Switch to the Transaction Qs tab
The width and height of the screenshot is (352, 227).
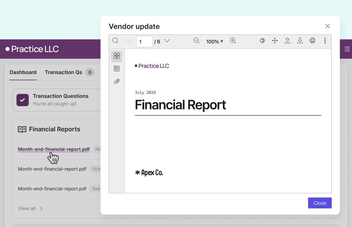(x=63, y=72)
